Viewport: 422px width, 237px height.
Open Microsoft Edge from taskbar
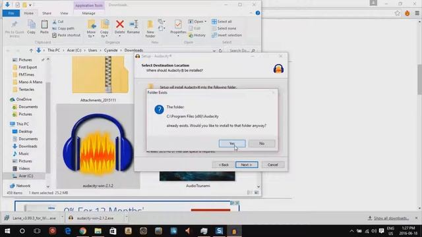67,231
